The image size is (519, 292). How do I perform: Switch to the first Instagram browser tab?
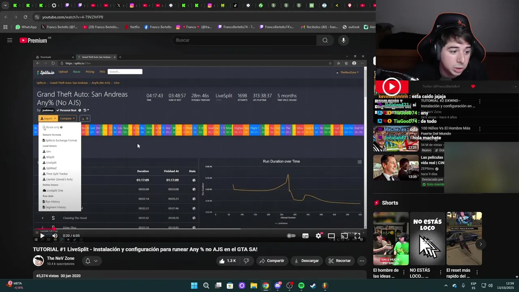[x=132, y=5]
